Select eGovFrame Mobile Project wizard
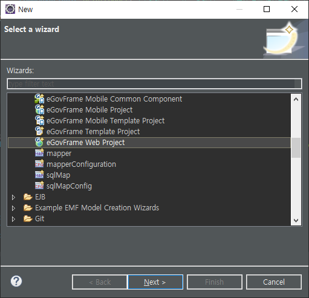309x298 pixels. tap(89, 110)
